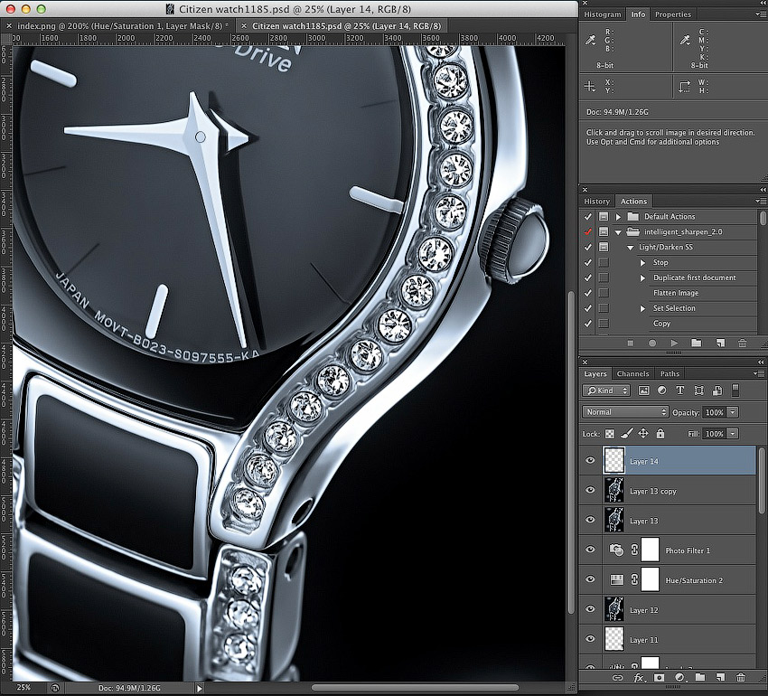Select the index.png document tab
Image resolution: width=768 pixels, height=696 pixels.
[119, 26]
